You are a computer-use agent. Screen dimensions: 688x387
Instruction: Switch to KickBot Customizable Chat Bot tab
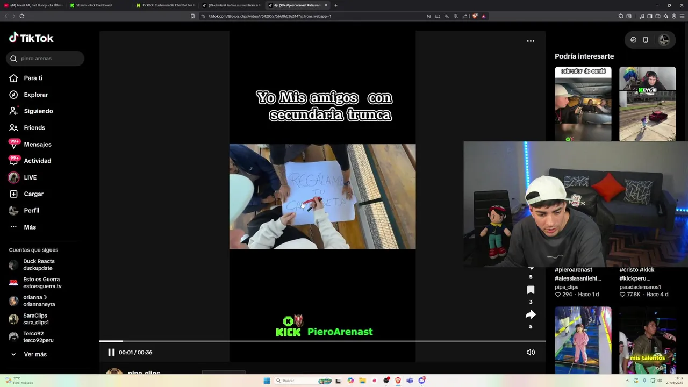[x=165, y=5]
